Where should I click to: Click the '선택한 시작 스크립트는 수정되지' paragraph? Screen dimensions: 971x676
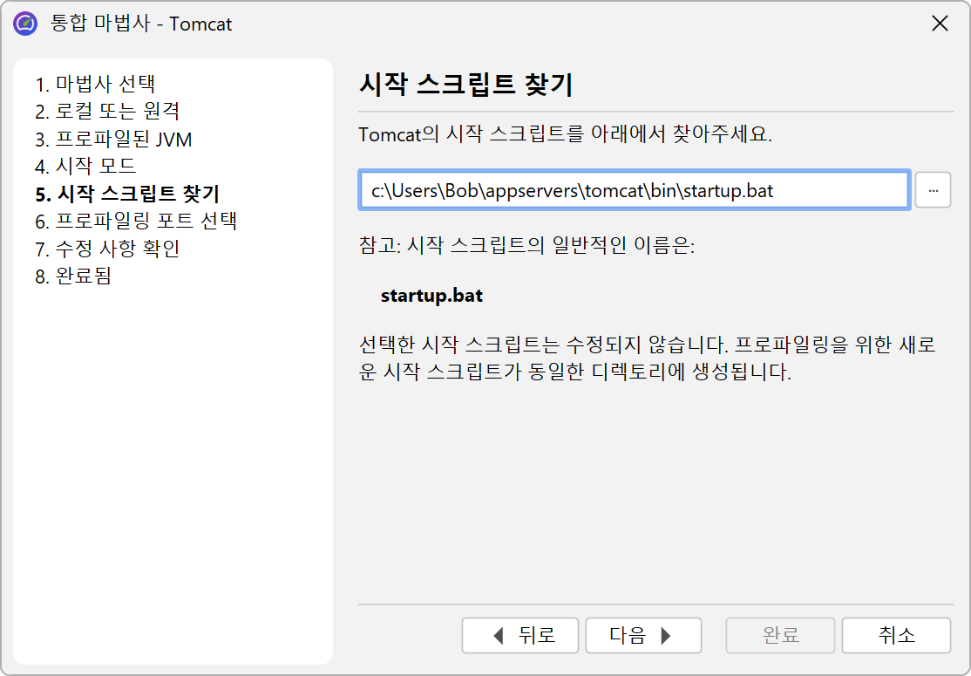[x=647, y=358]
